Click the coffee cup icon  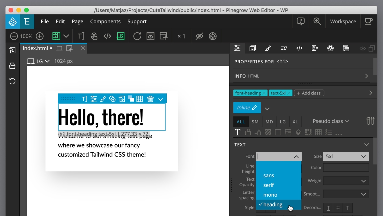coord(369,21)
